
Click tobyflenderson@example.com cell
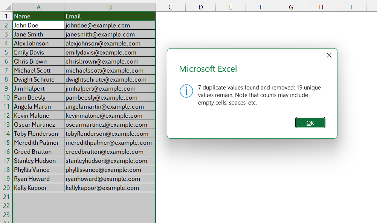tap(110, 133)
